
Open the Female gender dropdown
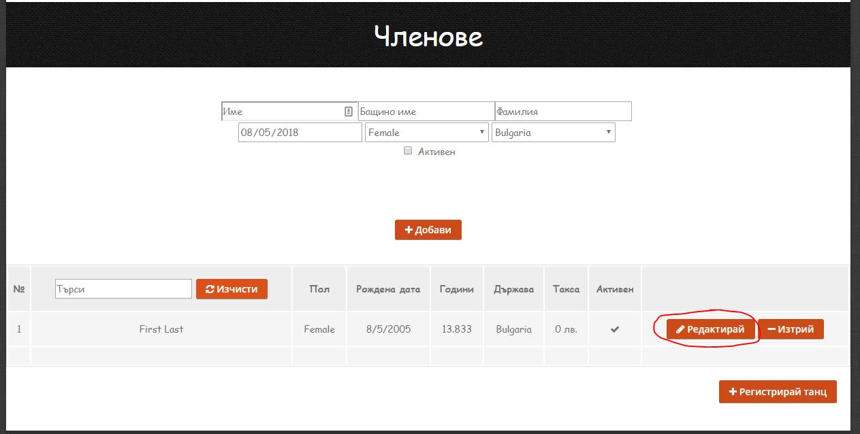427,133
